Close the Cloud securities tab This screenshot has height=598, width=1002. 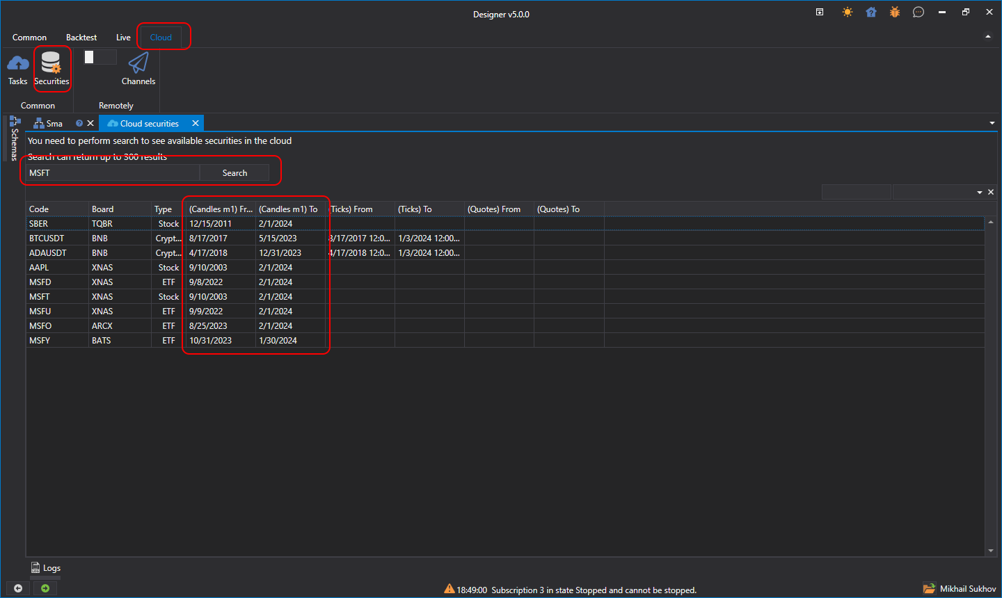tap(196, 123)
